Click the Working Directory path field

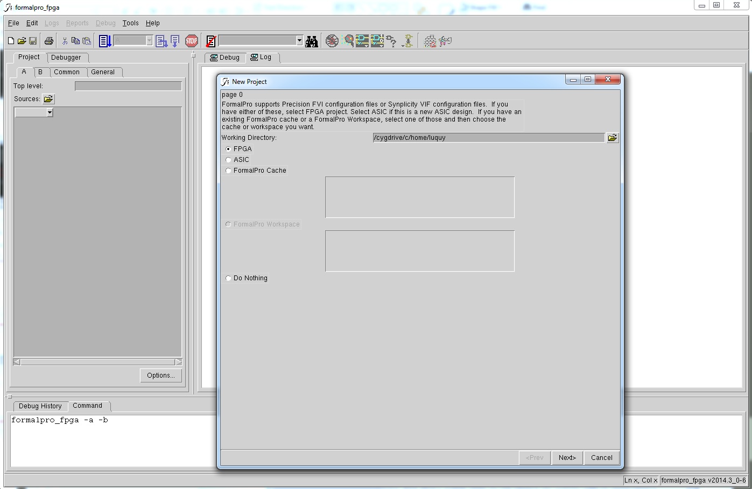click(489, 138)
